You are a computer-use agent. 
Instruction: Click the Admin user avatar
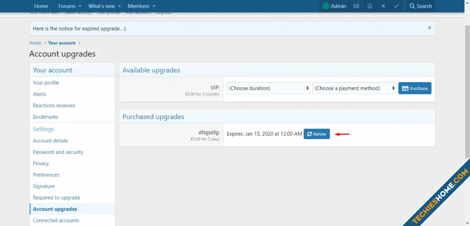[326, 6]
